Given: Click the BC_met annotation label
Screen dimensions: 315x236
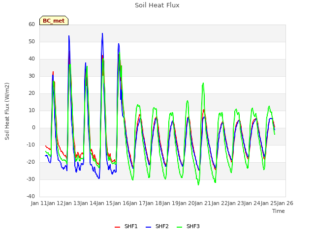Looking at the screenshot, I should 54,21.
